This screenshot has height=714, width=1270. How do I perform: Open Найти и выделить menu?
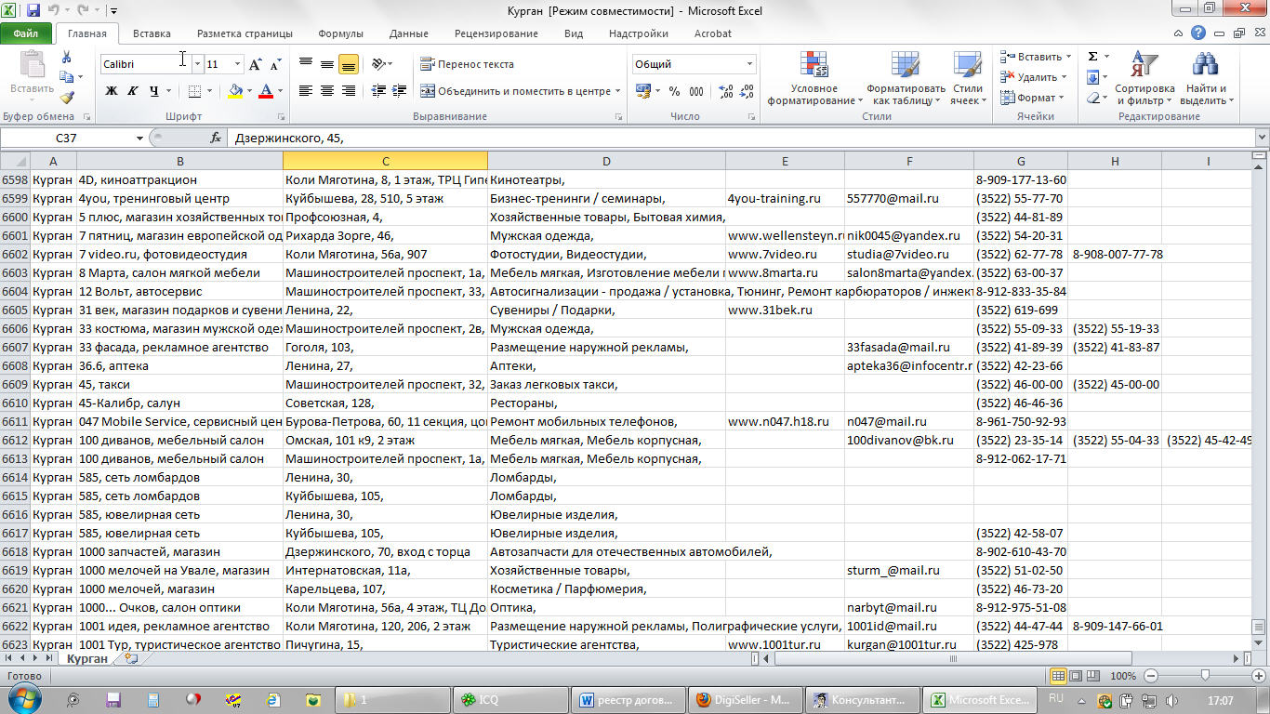click(x=1206, y=78)
